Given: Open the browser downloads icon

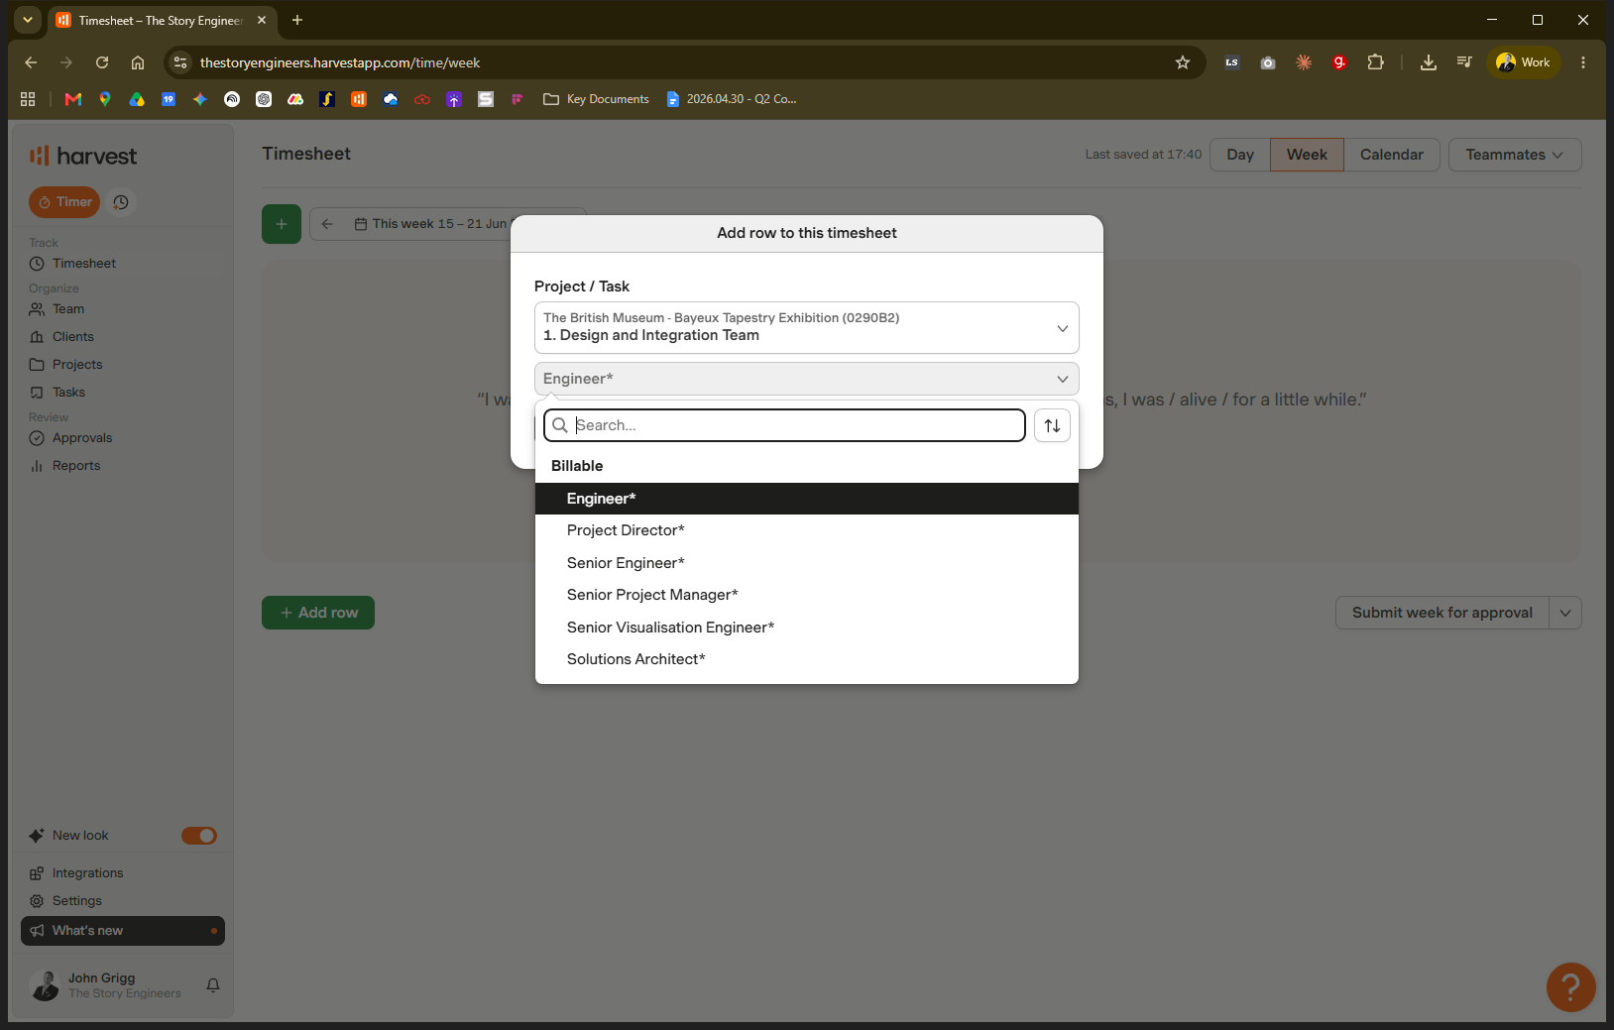Looking at the screenshot, I should (x=1429, y=62).
